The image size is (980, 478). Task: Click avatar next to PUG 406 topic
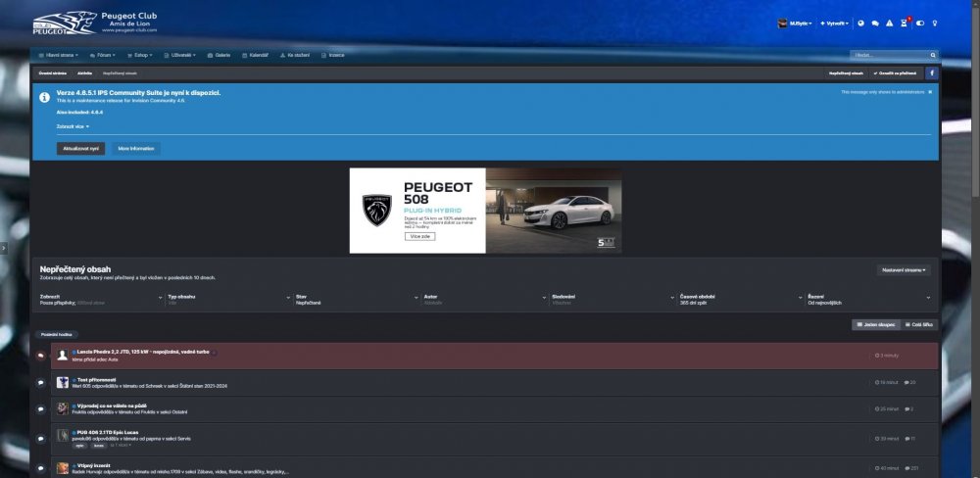[x=63, y=435]
